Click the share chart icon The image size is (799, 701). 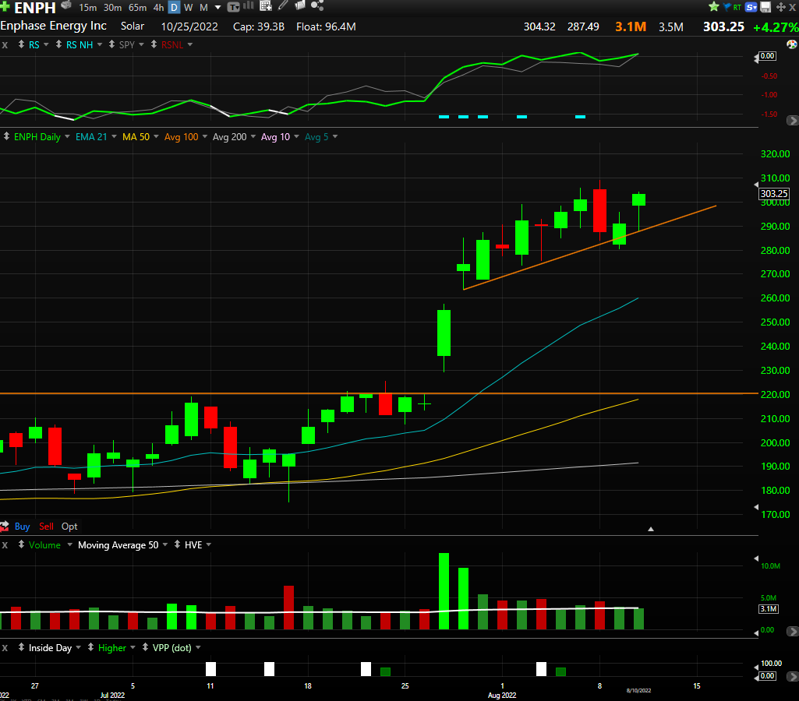click(317, 5)
